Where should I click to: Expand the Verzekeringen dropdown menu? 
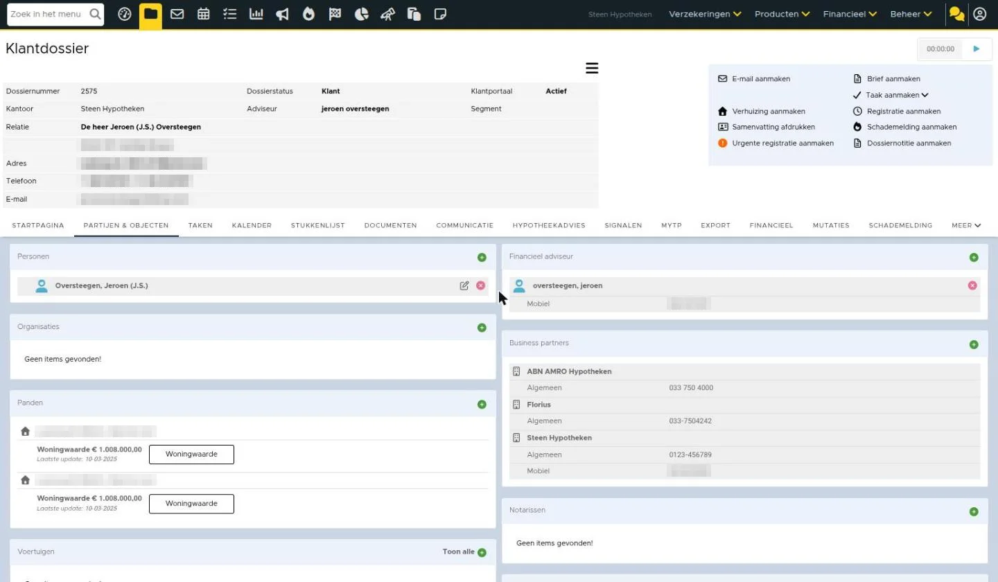tap(705, 14)
